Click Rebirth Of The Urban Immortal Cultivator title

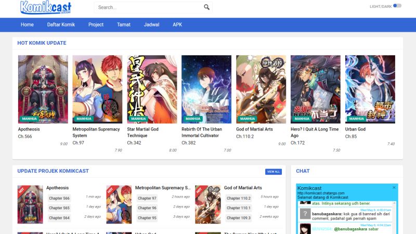[x=202, y=133]
